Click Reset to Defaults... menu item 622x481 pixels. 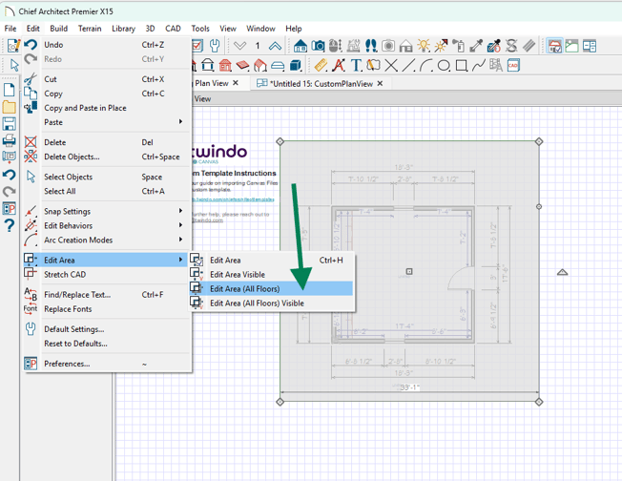108,344
